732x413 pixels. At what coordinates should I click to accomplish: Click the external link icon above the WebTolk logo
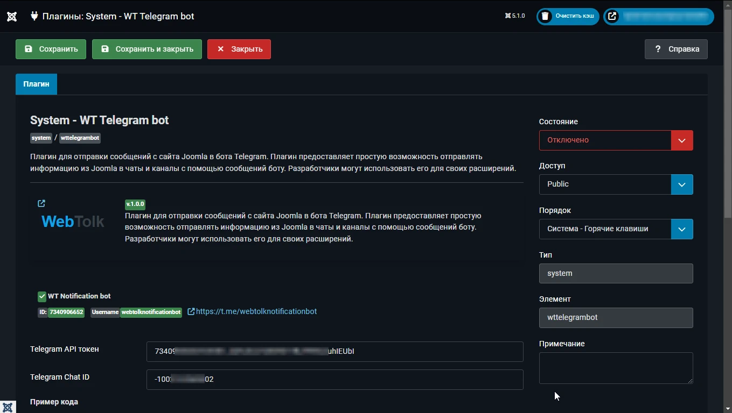coord(41,203)
